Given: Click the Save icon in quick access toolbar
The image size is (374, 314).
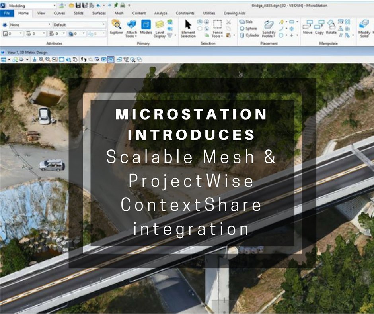Looking at the screenshot, I should (x=78, y=5).
